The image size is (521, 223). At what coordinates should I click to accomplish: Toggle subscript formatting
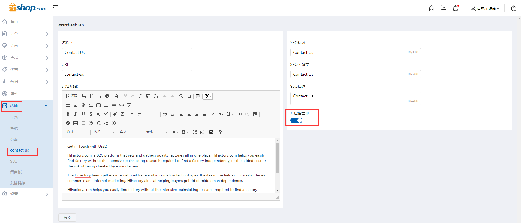(98, 114)
